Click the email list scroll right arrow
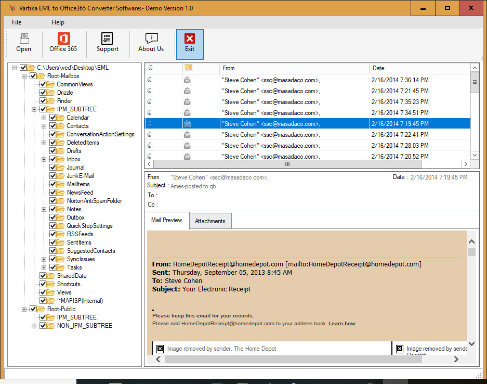Viewport: 487px width, 384px height. click(x=466, y=164)
